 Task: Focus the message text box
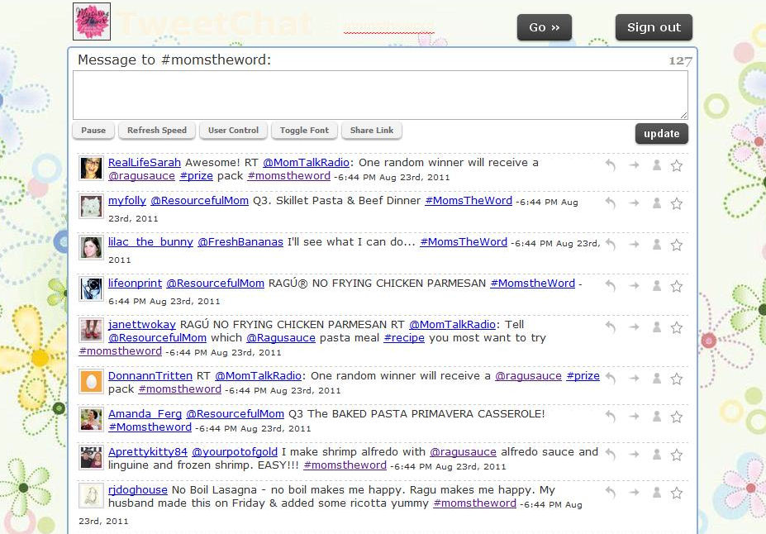pos(380,95)
